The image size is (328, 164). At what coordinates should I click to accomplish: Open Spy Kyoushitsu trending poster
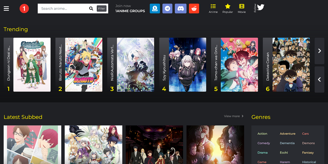pyautogui.click(x=188, y=65)
